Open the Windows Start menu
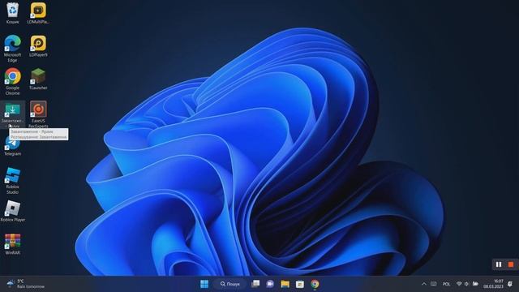519x292 pixels. point(204,284)
